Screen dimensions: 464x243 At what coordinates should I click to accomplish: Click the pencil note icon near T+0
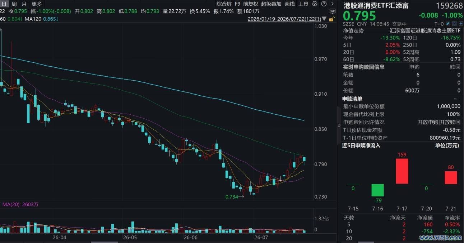447,24
